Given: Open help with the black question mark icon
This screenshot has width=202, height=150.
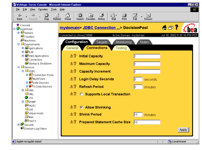Looking at the screenshot, I should 177,27.
